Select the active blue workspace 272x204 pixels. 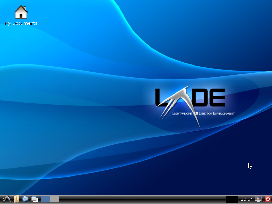45,199
